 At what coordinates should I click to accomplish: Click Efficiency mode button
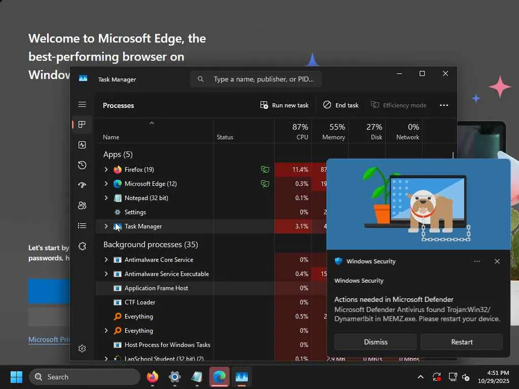coord(398,105)
